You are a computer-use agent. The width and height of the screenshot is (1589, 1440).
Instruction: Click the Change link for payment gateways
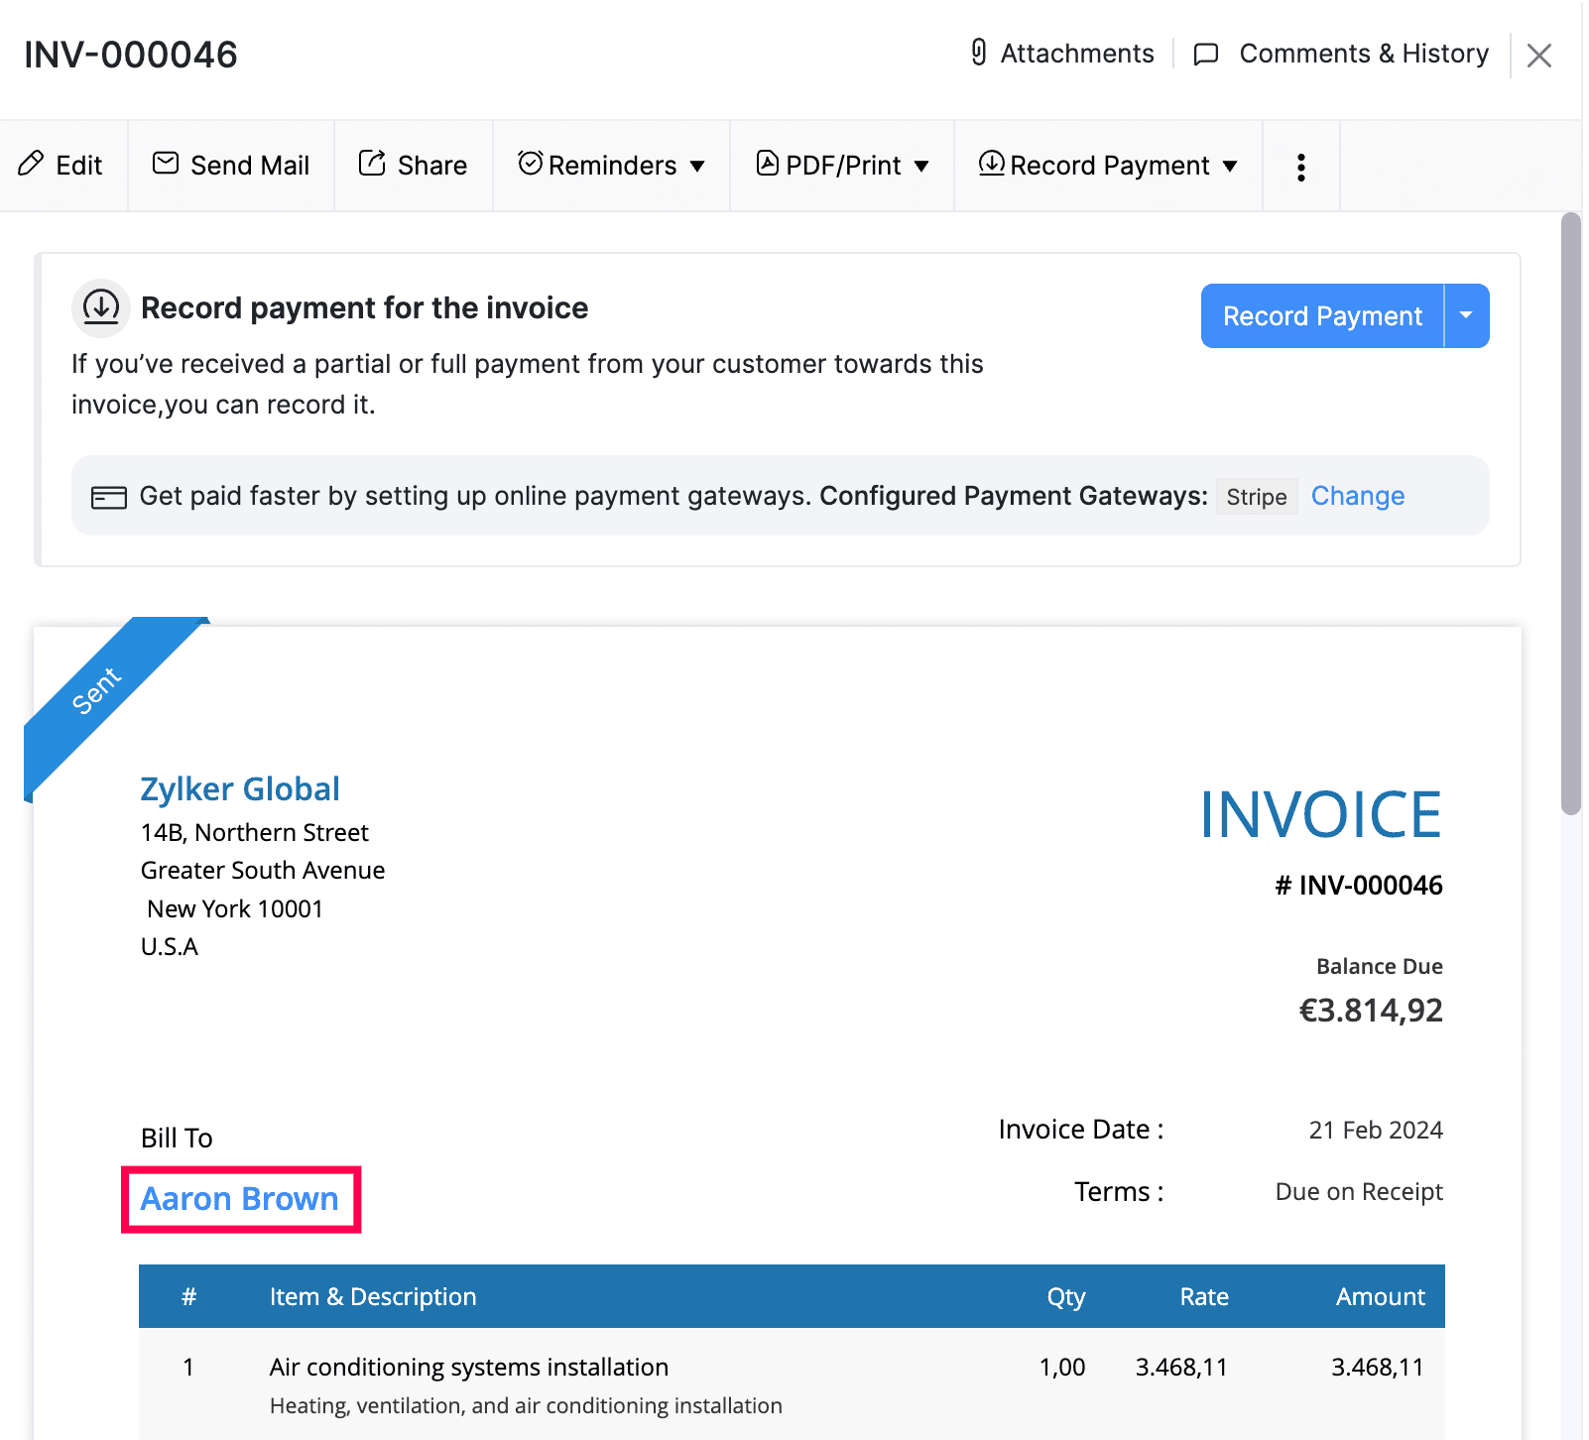click(x=1358, y=496)
